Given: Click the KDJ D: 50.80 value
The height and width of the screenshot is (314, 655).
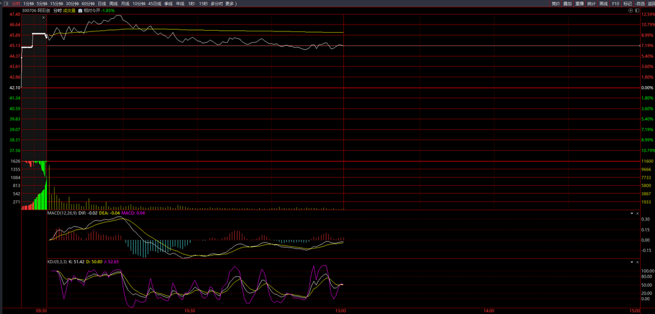Looking at the screenshot, I should [94, 262].
